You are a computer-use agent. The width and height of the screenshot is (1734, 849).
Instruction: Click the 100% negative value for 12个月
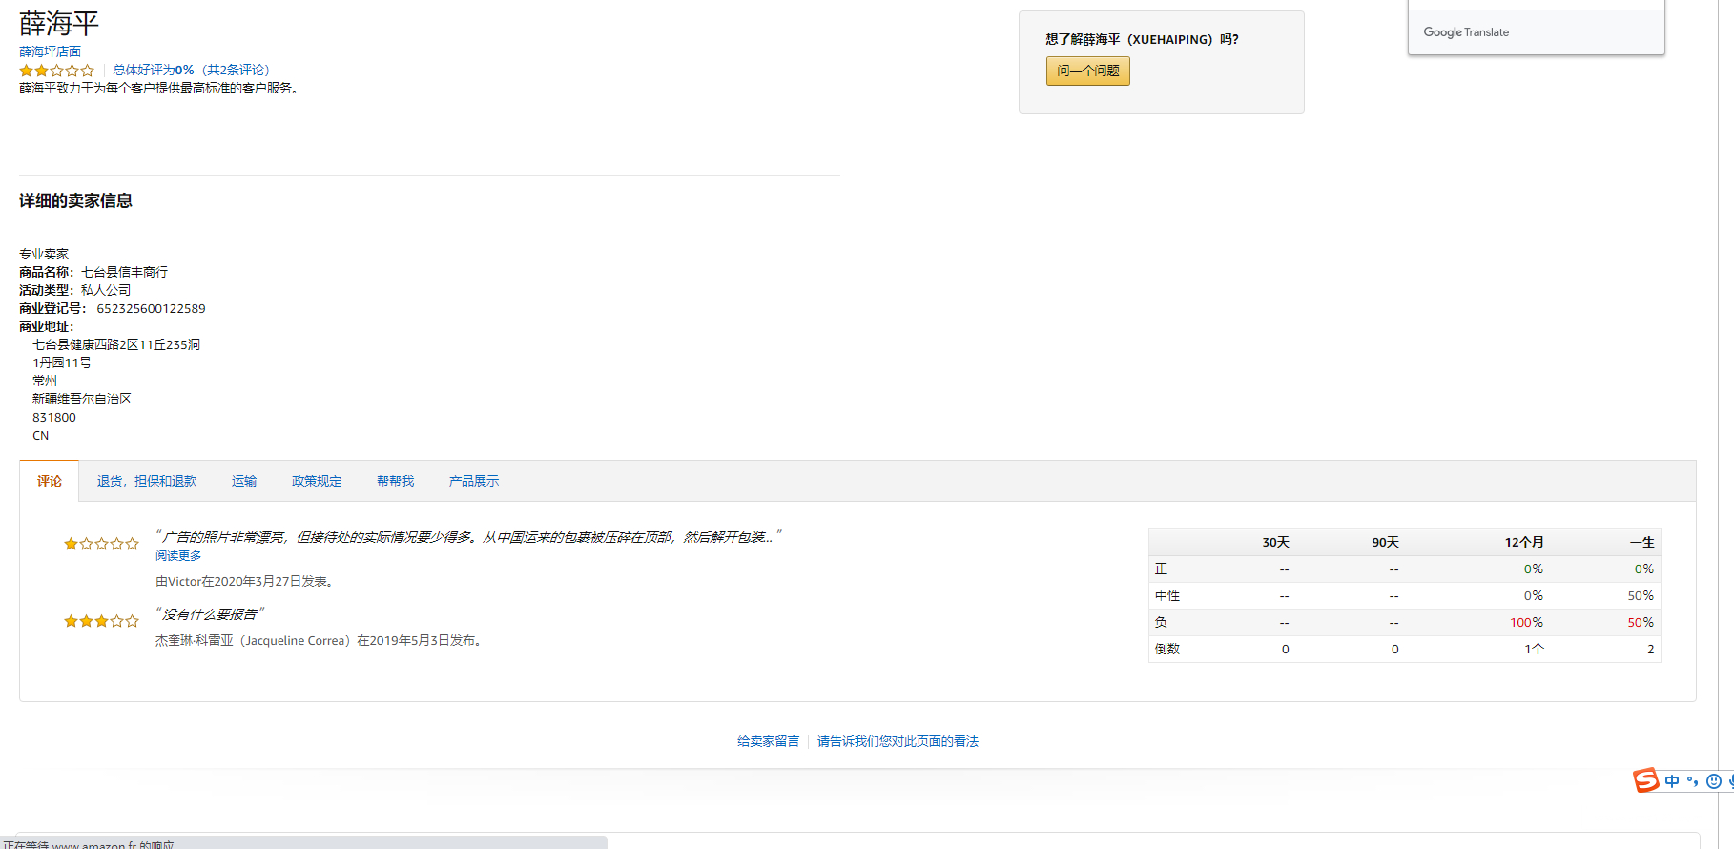(x=1526, y=622)
